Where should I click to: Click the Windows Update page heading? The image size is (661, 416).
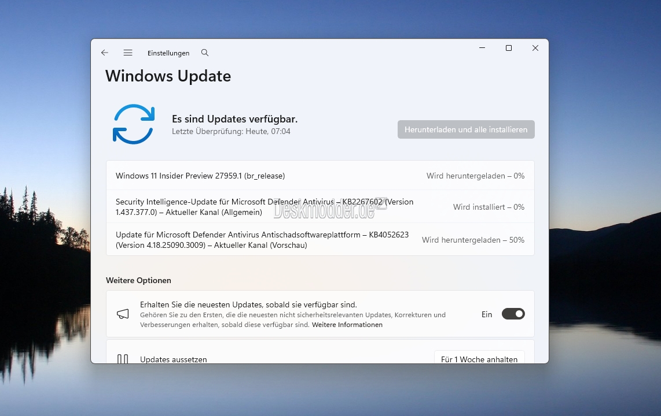168,76
